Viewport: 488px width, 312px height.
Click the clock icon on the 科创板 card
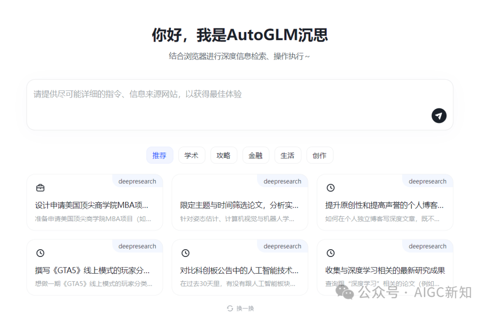pyautogui.click(x=186, y=253)
